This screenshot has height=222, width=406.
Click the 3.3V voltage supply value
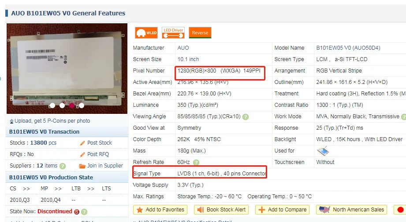click(x=190, y=185)
